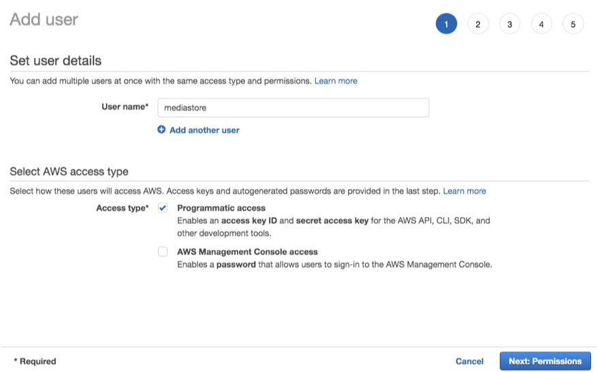
Task: Open step 4 of Add user wizard
Action: pos(541,24)
